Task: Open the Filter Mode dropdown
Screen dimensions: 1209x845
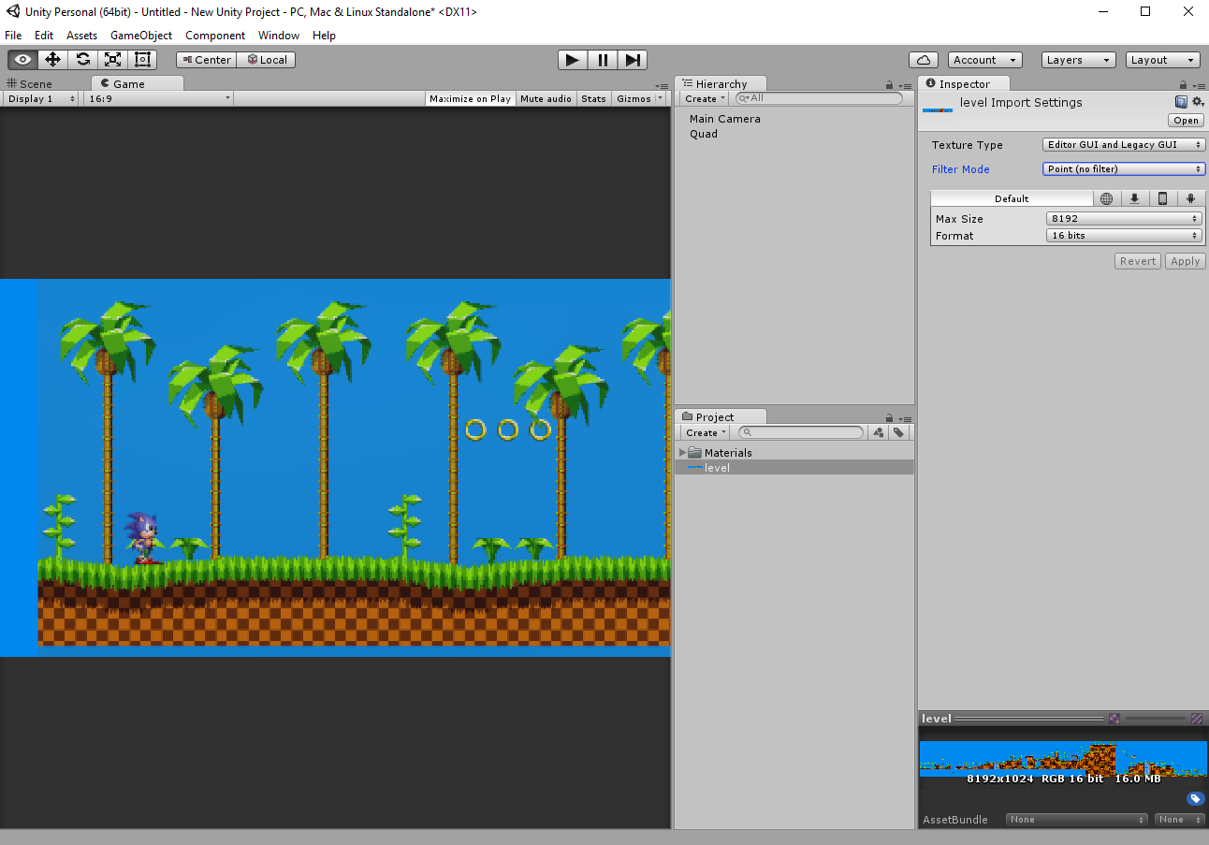Action: (1124, 169)
